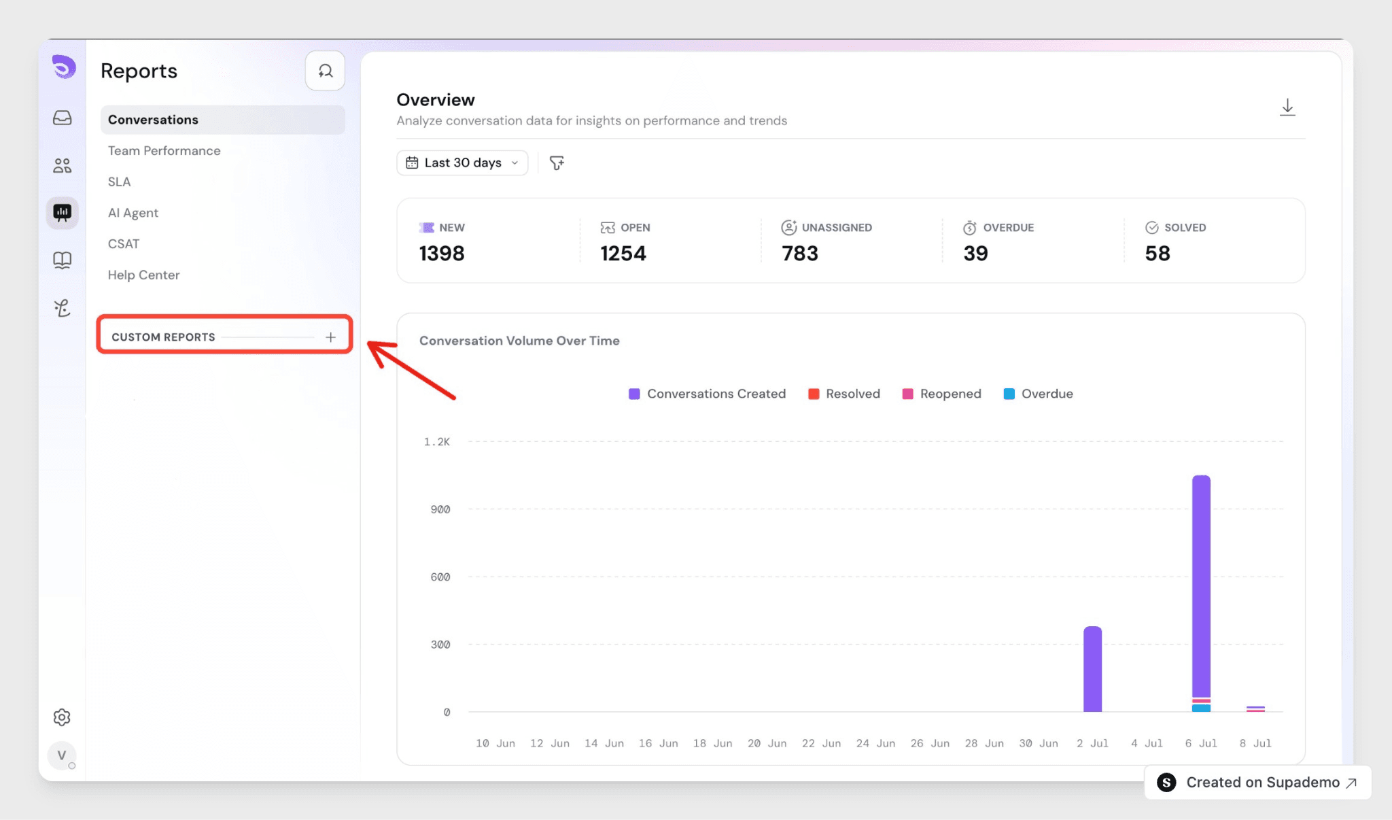The width and height of the screenshot is (1392, 820).
Task: Select Team Performance report
Action: [x=164, y=151]
